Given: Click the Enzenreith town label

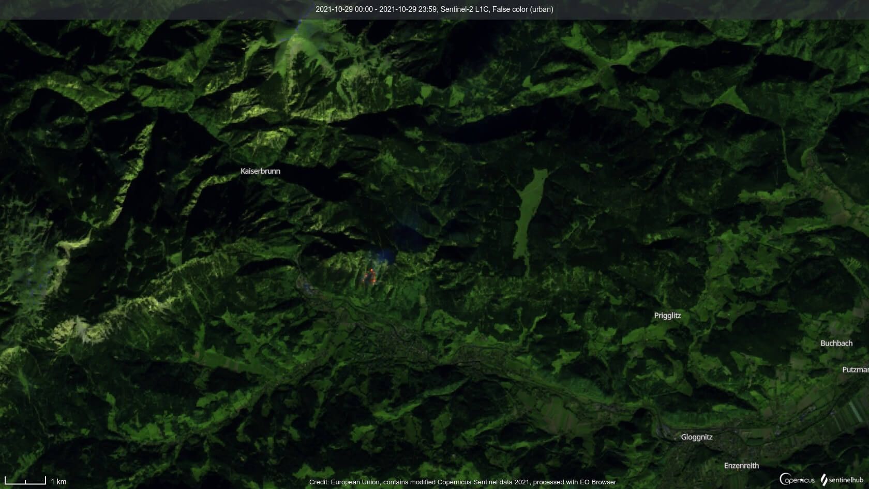Looking at the screenshot, I should coord(742,466).
